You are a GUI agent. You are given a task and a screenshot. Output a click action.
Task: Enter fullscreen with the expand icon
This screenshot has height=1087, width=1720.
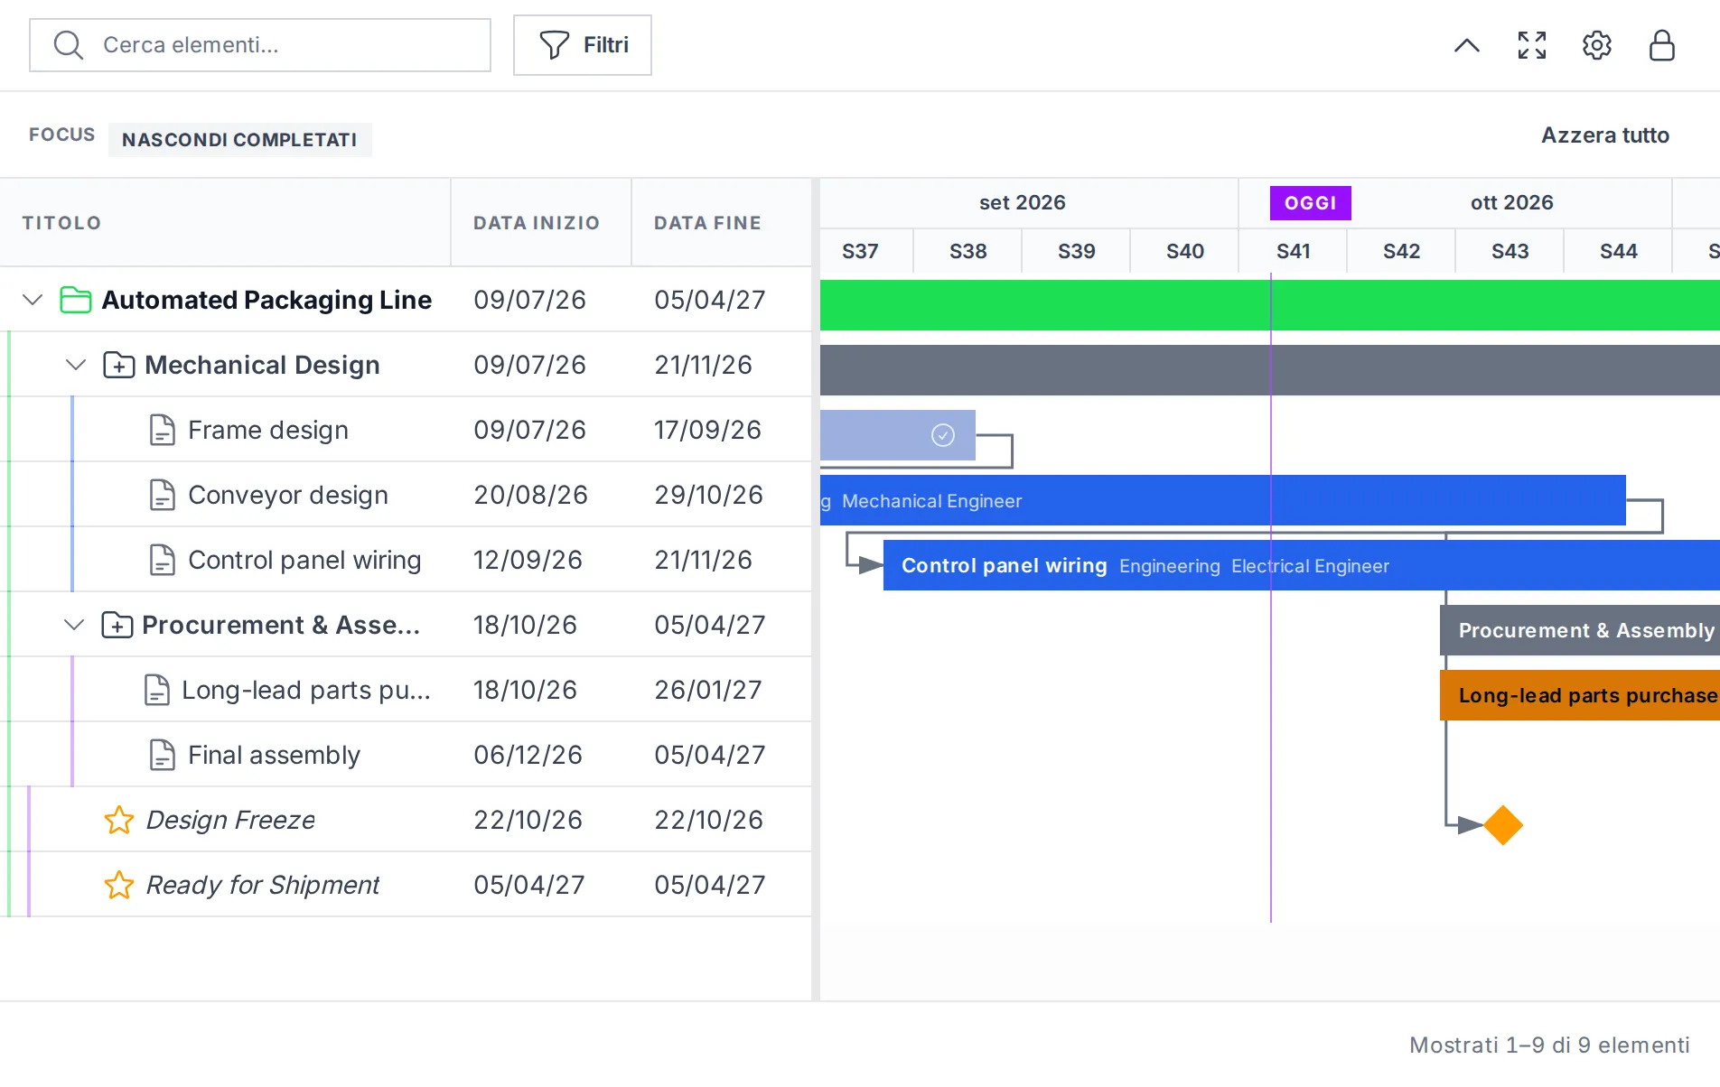click(x=1532, y=45)
